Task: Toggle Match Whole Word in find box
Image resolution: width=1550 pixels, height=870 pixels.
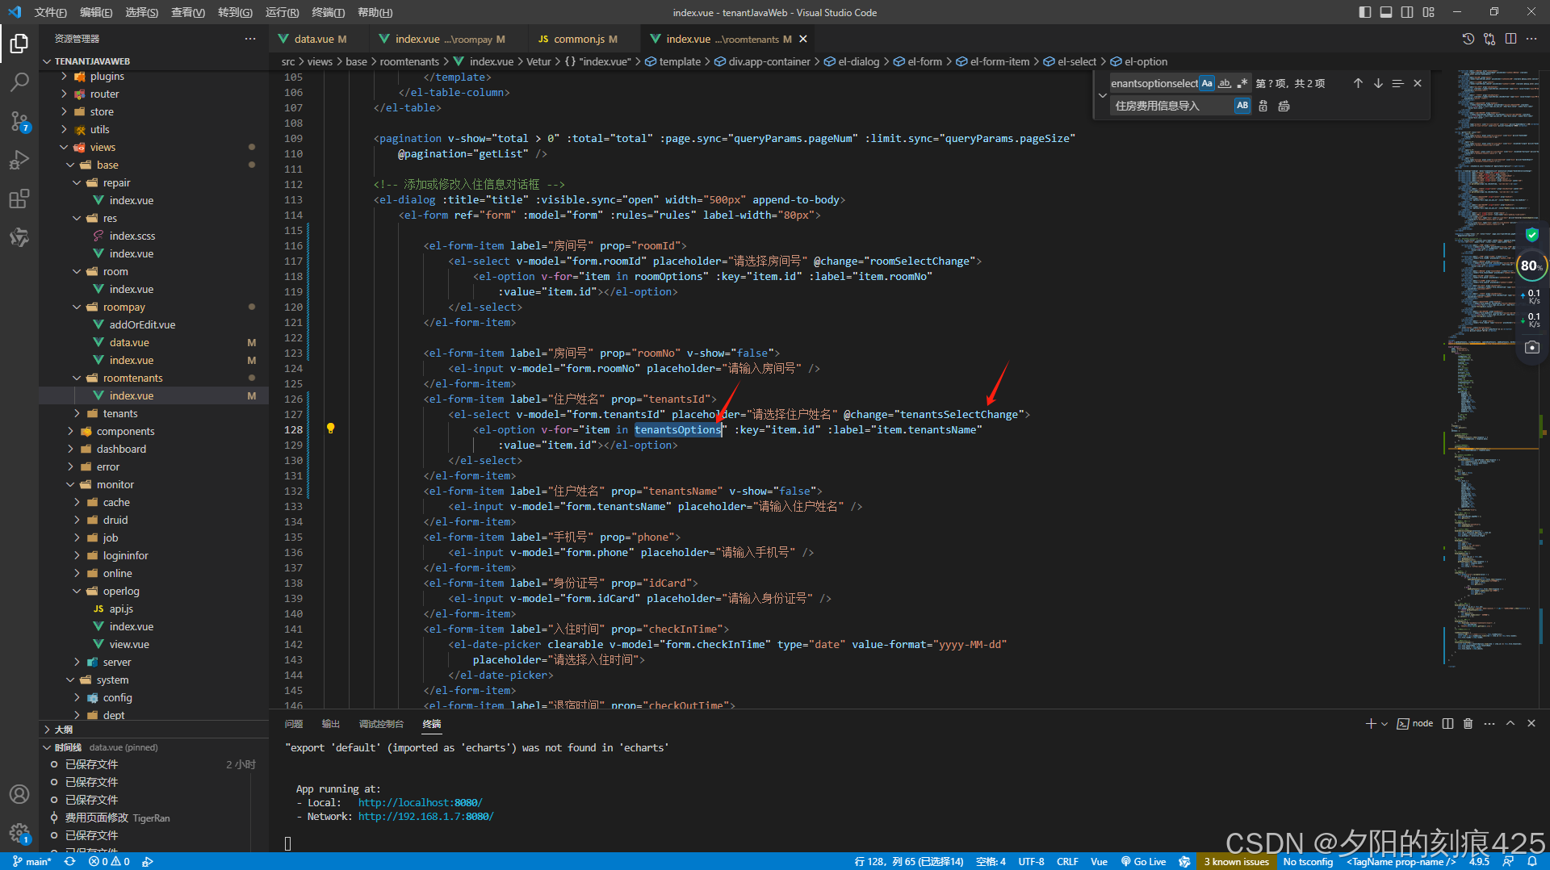Action: (1225, 83)
